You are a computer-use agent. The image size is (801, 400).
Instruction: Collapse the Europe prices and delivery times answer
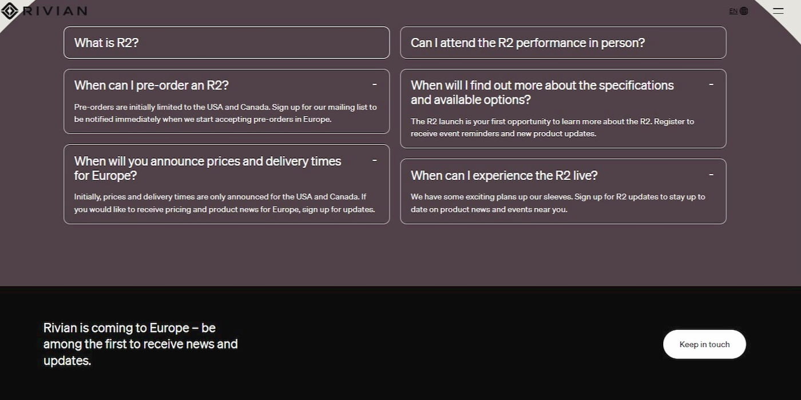[x=207, y=168]
